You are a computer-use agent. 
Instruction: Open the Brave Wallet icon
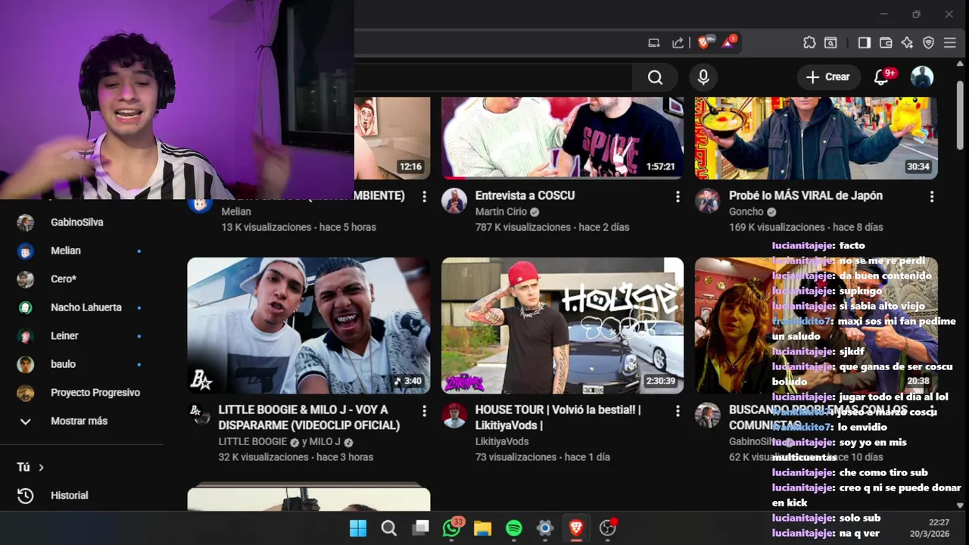coord(886,43)
